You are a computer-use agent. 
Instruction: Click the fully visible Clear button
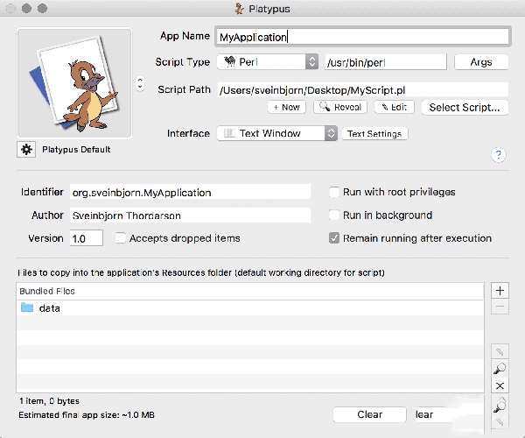(x=369, y=414)
